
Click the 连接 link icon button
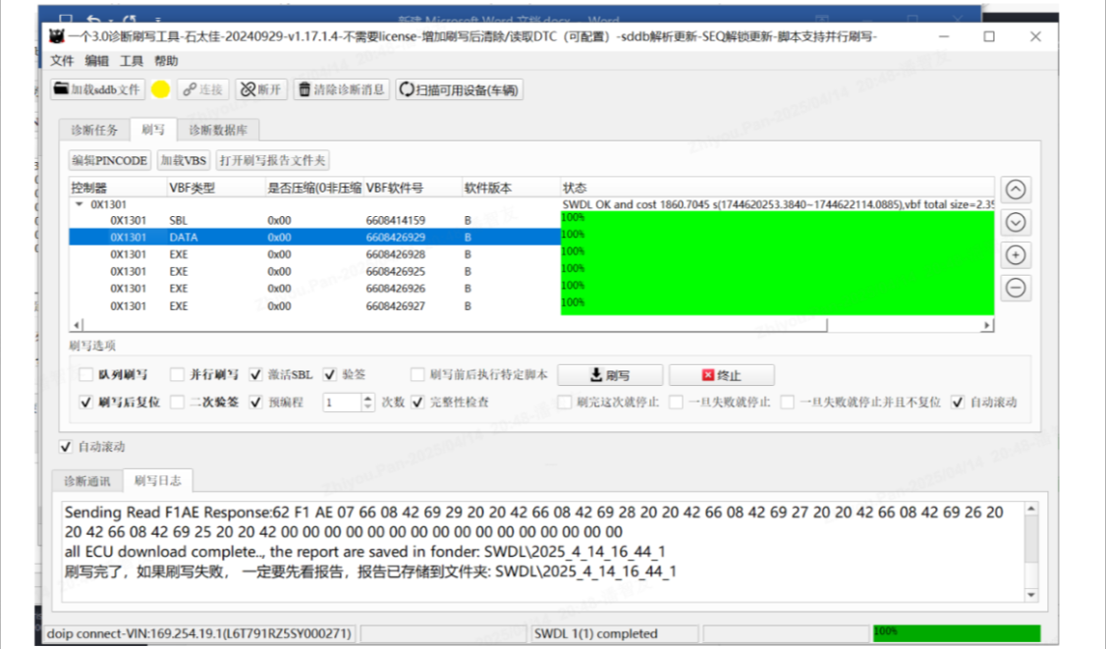[203, 89]
